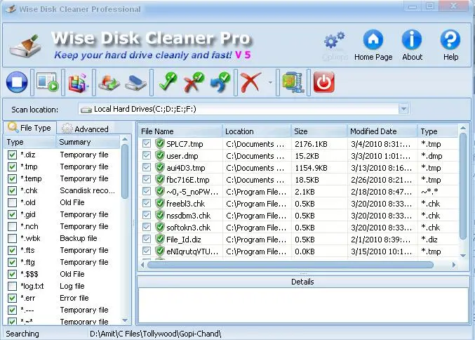Switch to the File Type tab
The width and height of the screenshot is (475, 340).
tap(29, 128)
